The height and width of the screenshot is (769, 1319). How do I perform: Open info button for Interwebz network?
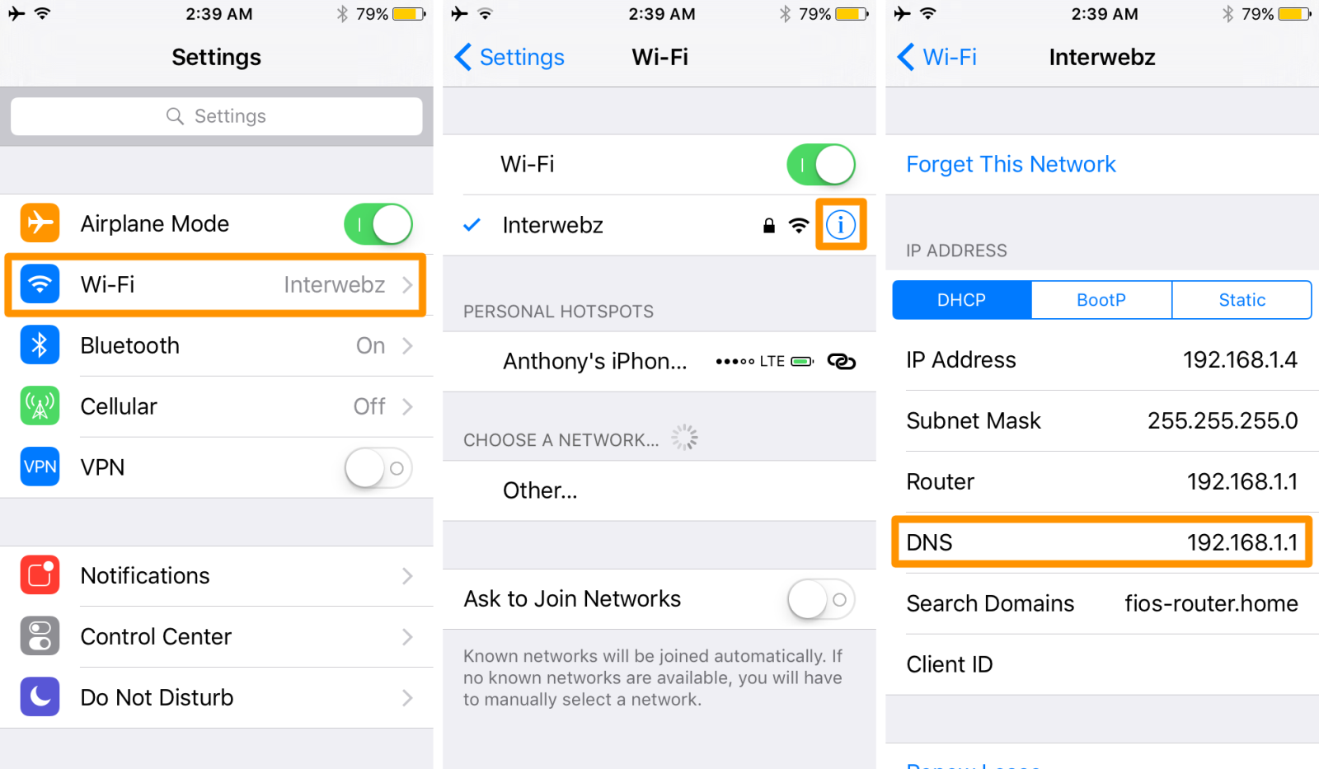pyautogui.click(x=841, y=224)
